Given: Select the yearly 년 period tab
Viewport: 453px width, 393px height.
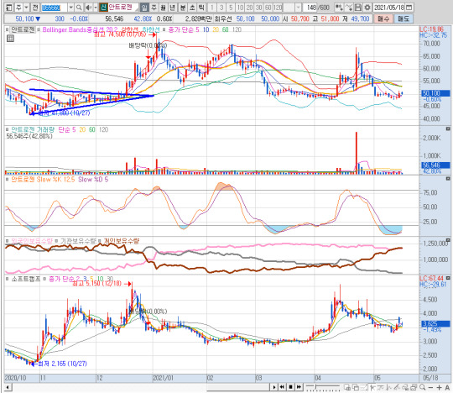Looking at the screenshot, I should pyautogui.click(x=173, y=8).
